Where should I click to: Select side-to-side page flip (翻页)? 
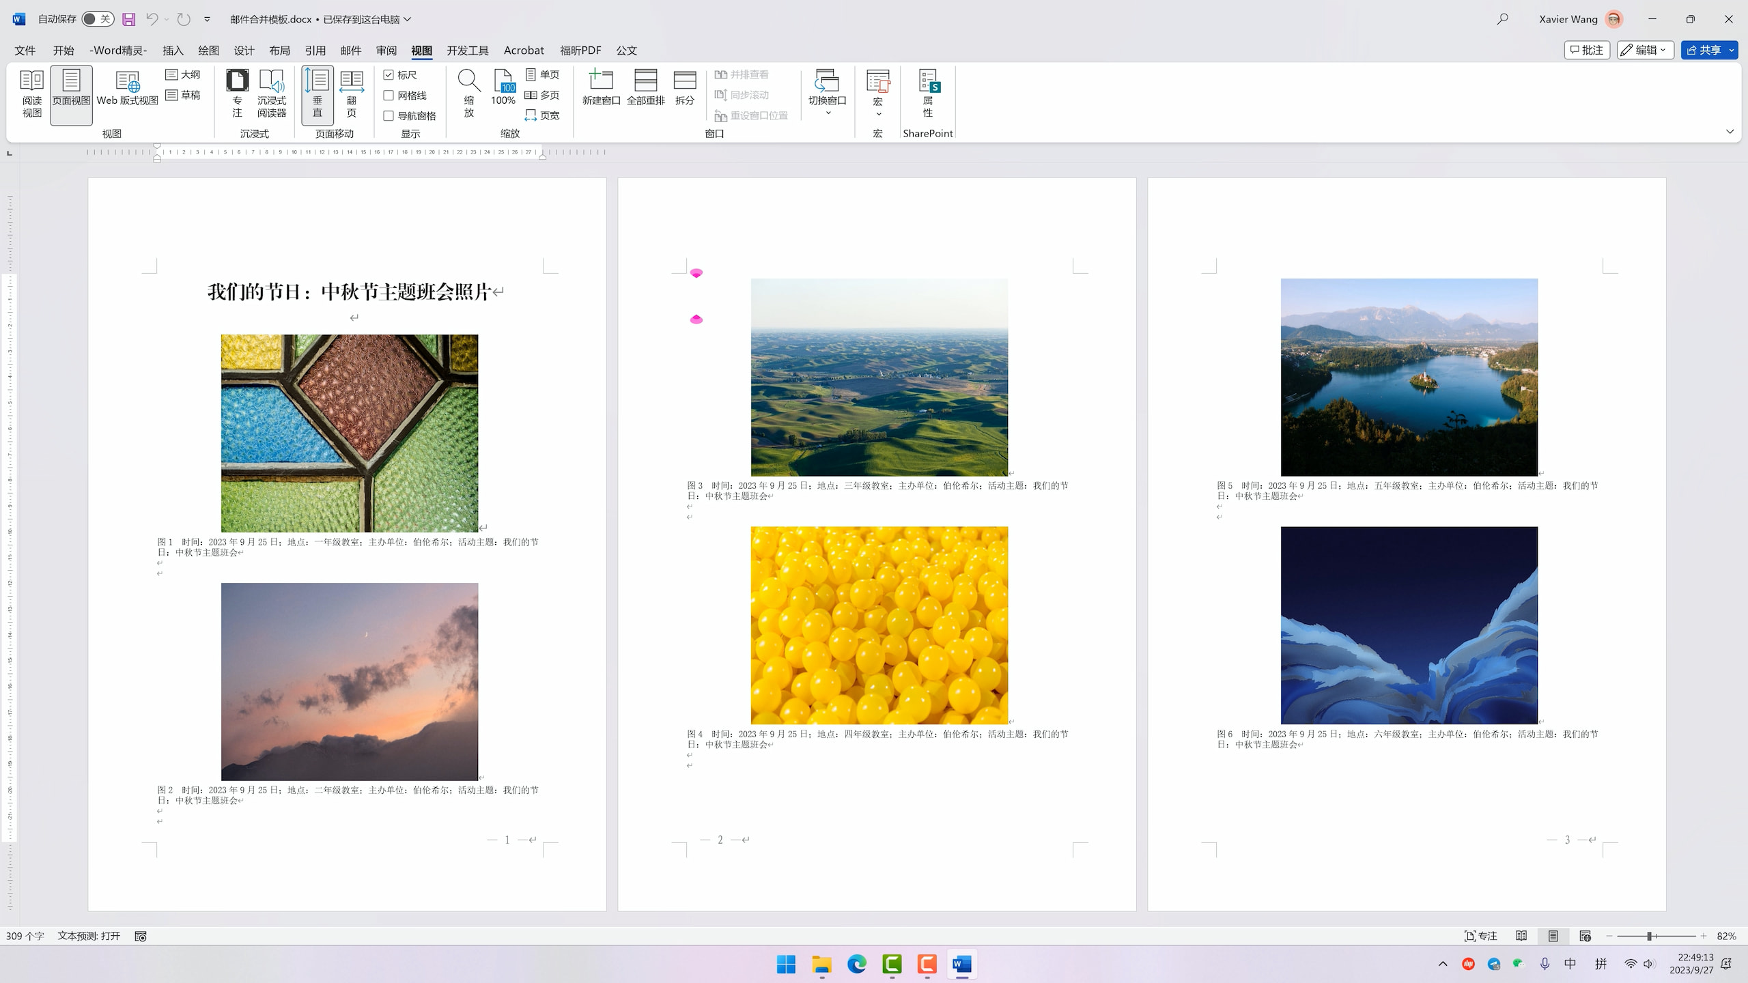coord(352,94)
